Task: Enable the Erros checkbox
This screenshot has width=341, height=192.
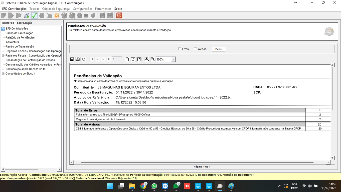Action: click(179, 49)
